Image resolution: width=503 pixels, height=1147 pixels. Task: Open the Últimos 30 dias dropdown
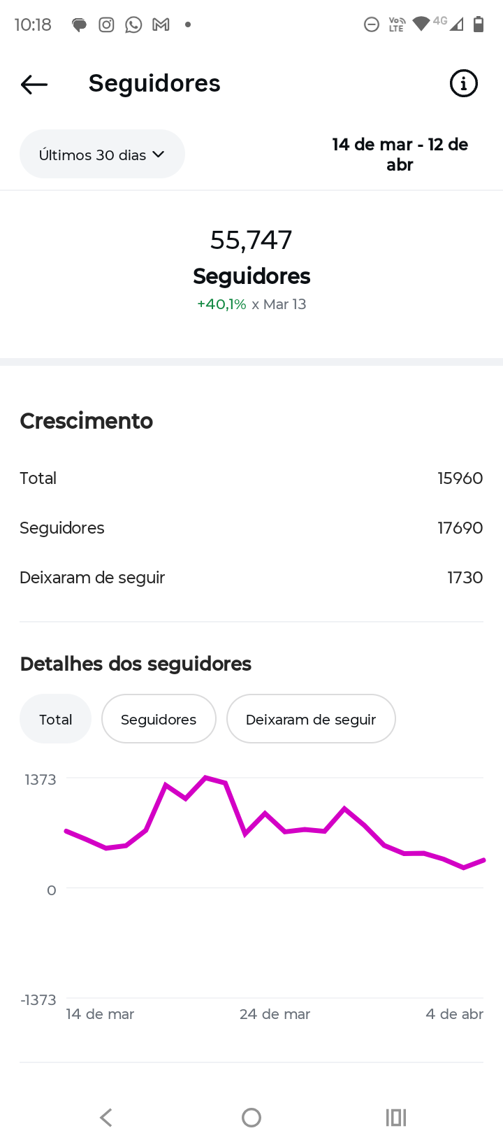[102, 155]
